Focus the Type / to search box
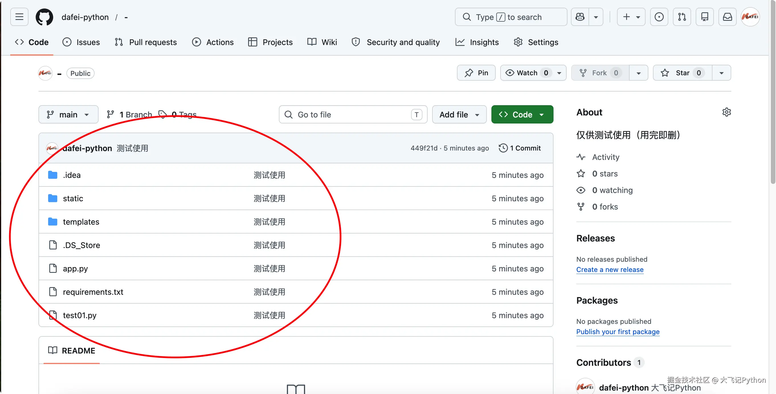Image resolution: width=776 pixels, height=394 pixels. pyautogui.click(x=511, y=17)
